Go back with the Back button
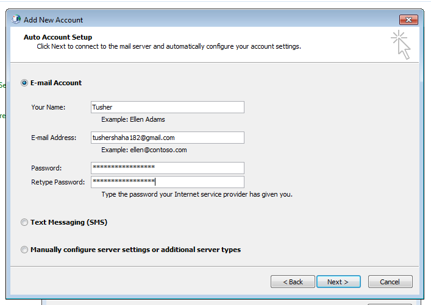 tap(293, 282)
